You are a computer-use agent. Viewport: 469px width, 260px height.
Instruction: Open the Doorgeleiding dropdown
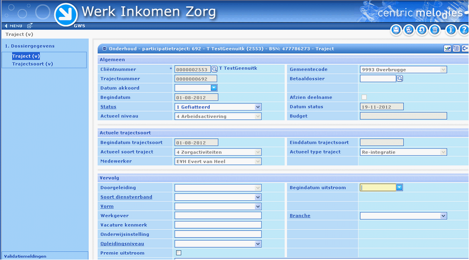pyautogui.click(x=258, y=188)
